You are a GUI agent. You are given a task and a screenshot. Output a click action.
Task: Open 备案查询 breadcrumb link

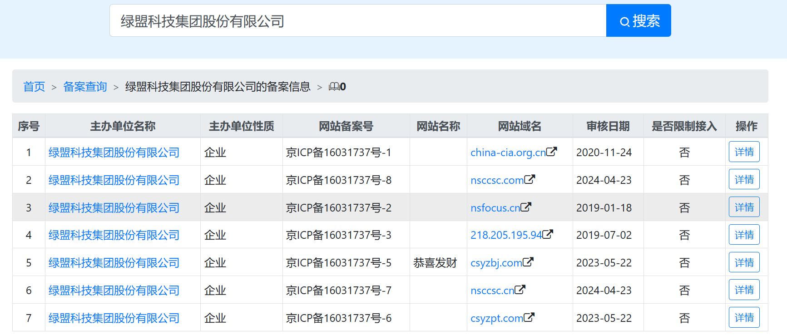click(x=85, y=87)
